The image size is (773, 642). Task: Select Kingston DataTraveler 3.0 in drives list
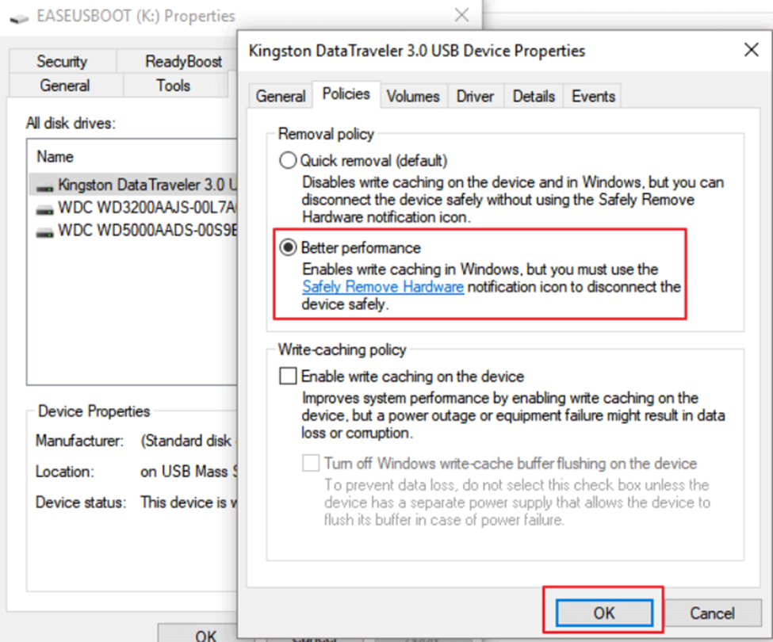coord(133,184)
